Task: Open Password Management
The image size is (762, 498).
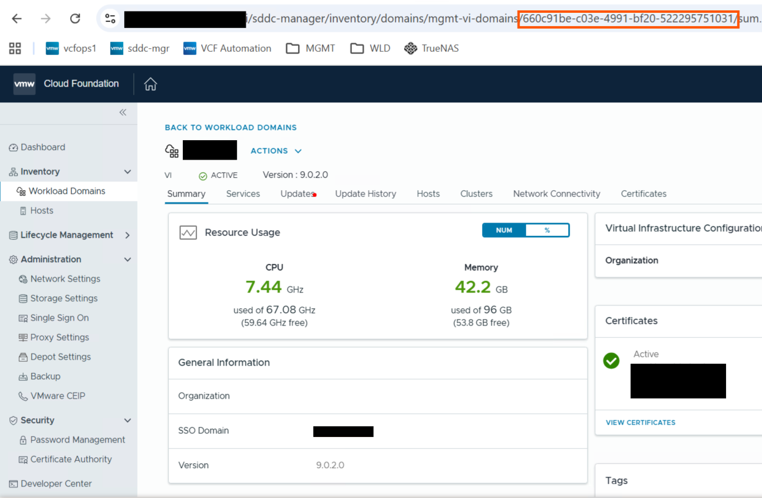Action: (72, 439)
